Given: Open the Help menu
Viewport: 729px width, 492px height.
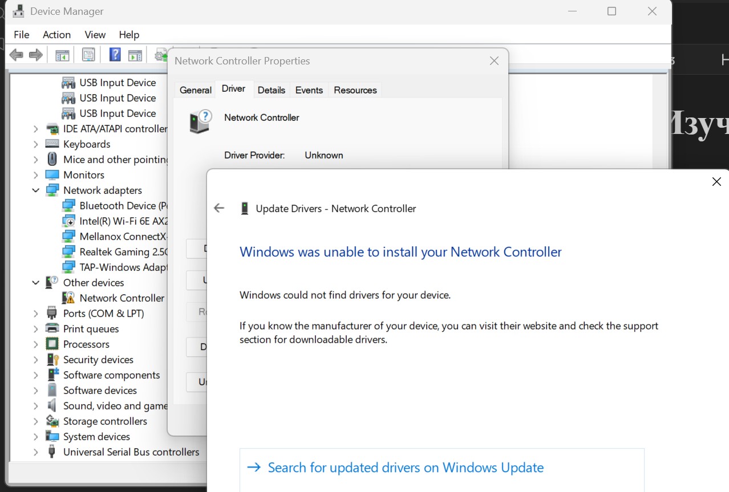Looking at the screenshot, I should click(x=129, y=35).
